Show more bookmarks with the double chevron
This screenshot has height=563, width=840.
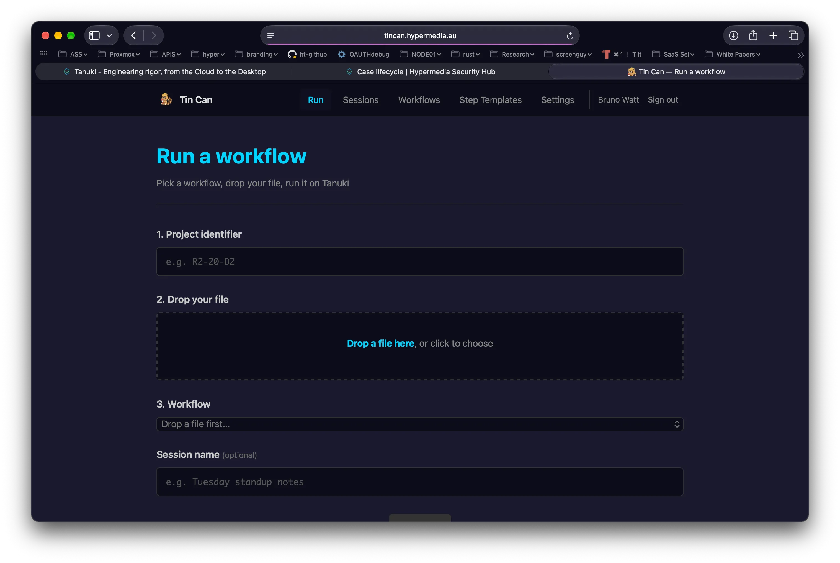(800, 55)
